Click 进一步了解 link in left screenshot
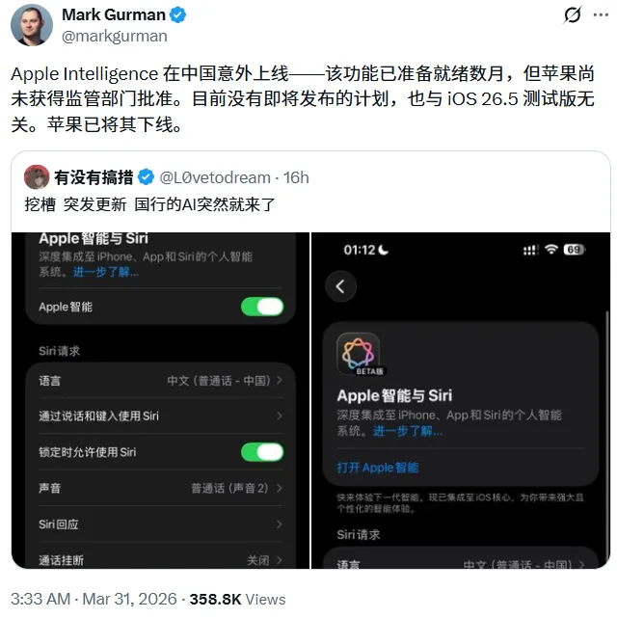Image resolution: width=617 pixels, height=618 pixels. coord(106,272)
